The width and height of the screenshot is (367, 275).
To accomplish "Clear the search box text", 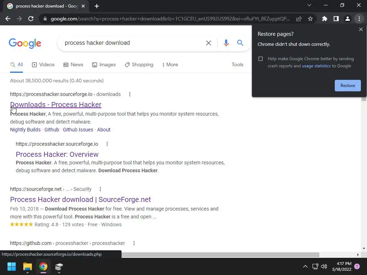I will [208, 43].
